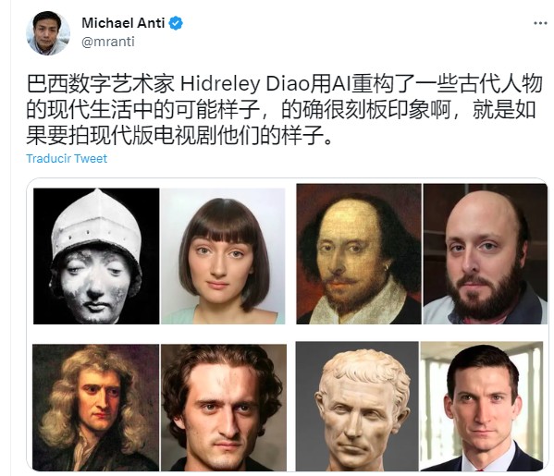Screen dimensions: 554x476
Task: Click the tweet line starting with 果要拍现代版
Action: [179, 136]
